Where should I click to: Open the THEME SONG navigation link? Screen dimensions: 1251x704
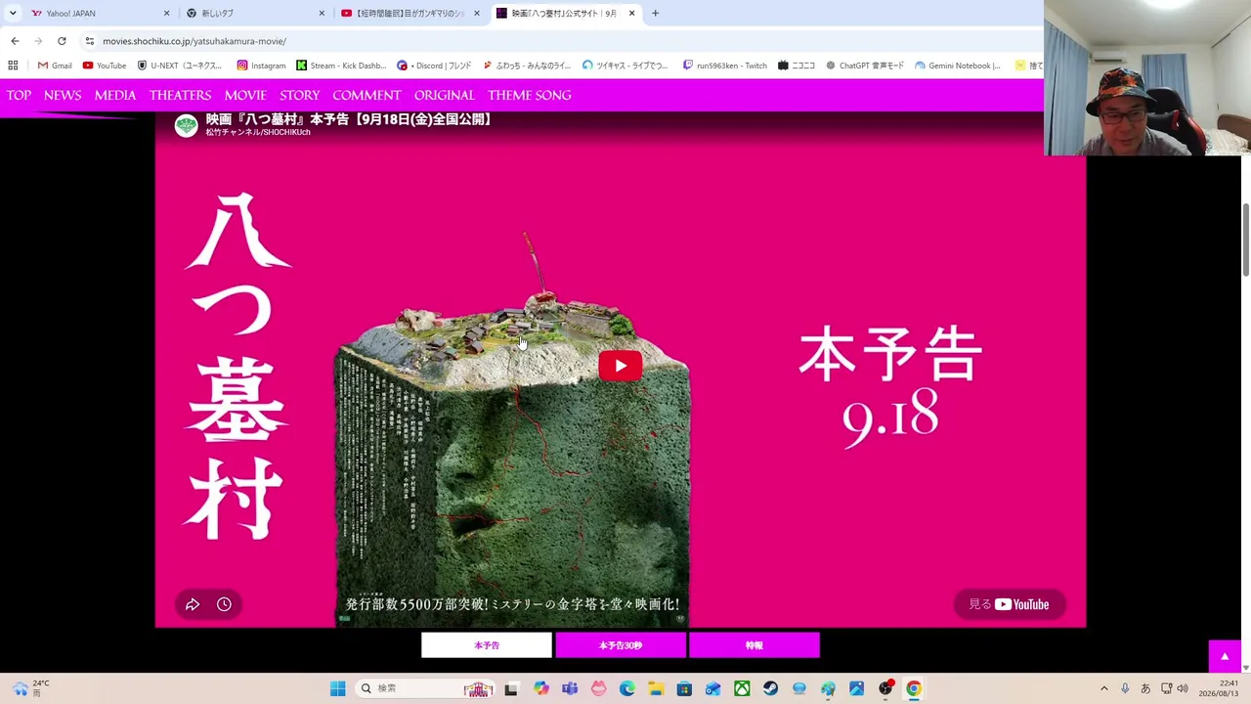click(530, 95)
